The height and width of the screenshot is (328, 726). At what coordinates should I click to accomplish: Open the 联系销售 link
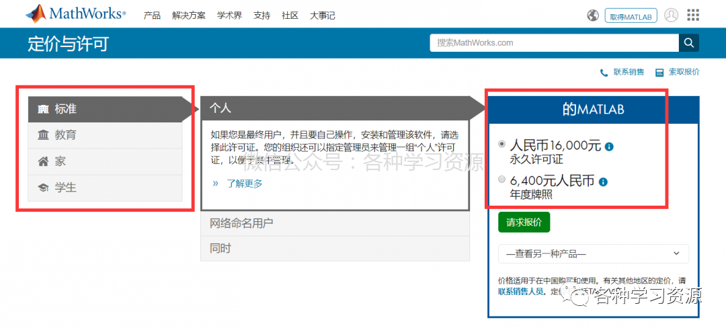pos(629,72)
